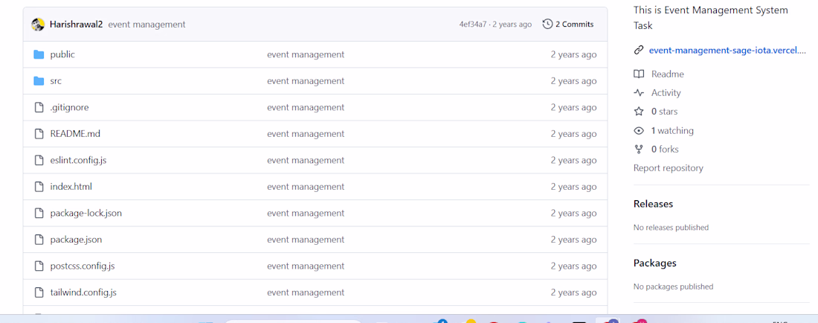The width and height of the screenshot is (818, 323).
Task: Open the package.json file
Action: click(x=76, y=240)
